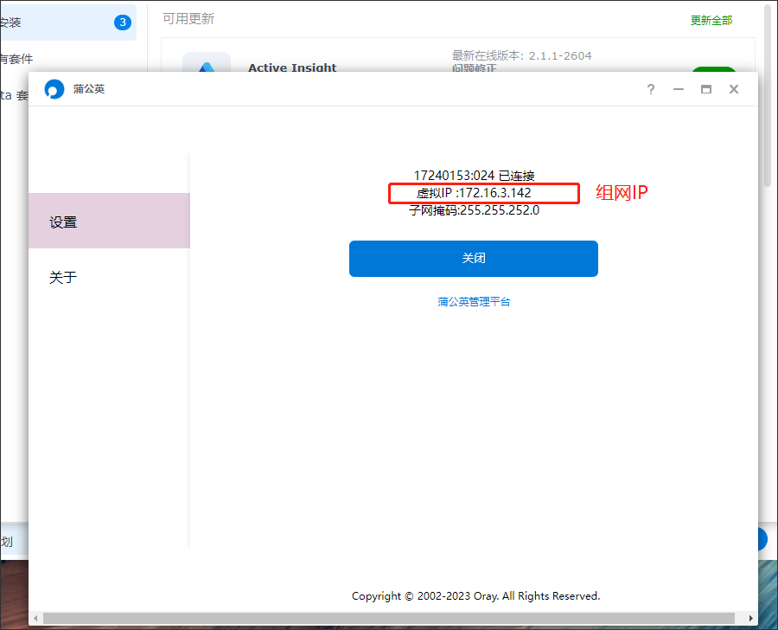Click the scrollbar left arrow
778x630 pixels.
[35, 618]
